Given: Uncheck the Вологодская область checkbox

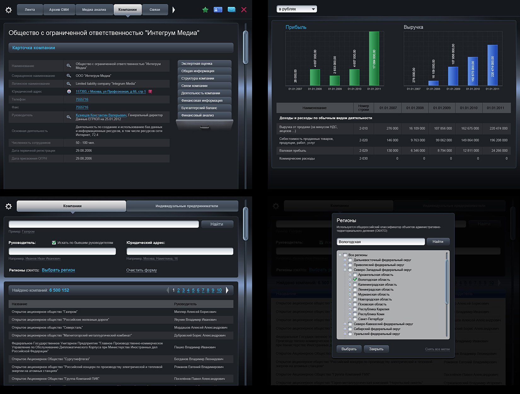Looking at the screenshot, I should coord(355,280).
